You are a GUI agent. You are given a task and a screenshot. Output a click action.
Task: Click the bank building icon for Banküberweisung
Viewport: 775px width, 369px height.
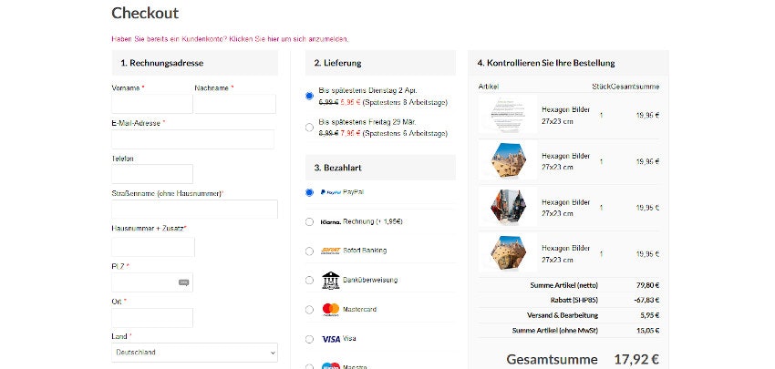pos(330,280)
